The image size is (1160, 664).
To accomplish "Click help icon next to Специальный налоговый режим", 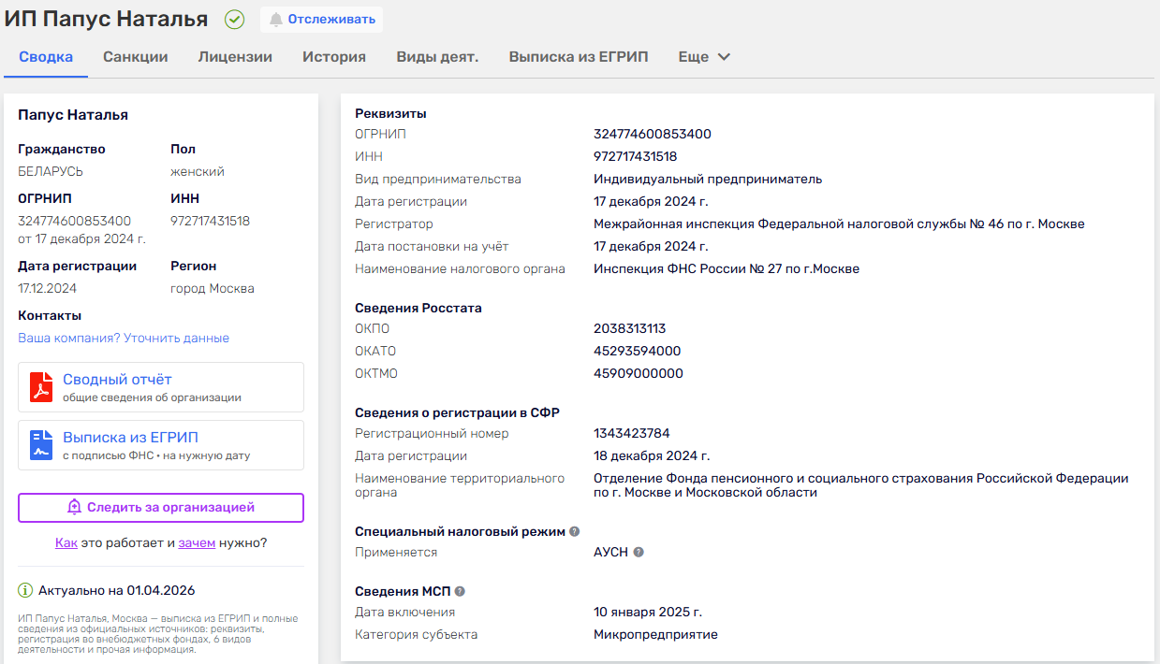I will coord(574,531).
